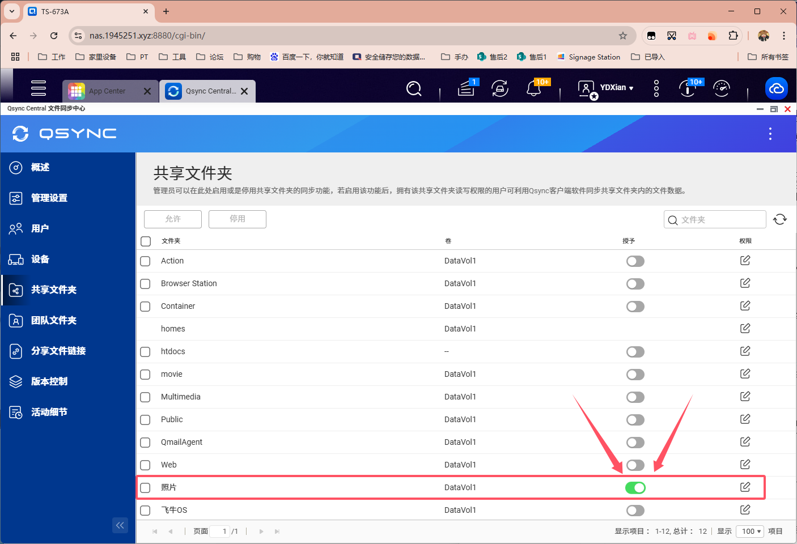Viewport: 797px width, 544px height.
Task: Open 用户 in the sidebar
Action: click(x=68, y=228)
